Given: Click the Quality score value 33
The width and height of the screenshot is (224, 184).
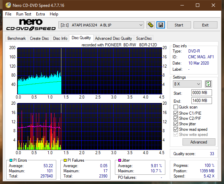Looking at the screenshot, I should click(212, 154).
